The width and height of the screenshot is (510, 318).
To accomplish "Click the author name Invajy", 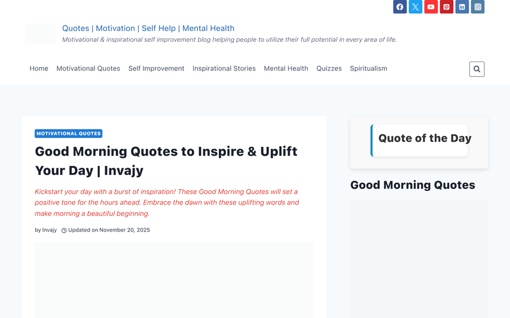I will click(49, 230).
